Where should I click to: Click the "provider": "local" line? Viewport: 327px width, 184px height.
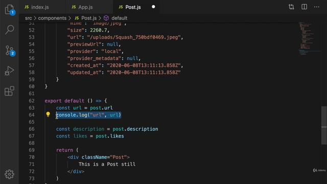tap(96, 51)
